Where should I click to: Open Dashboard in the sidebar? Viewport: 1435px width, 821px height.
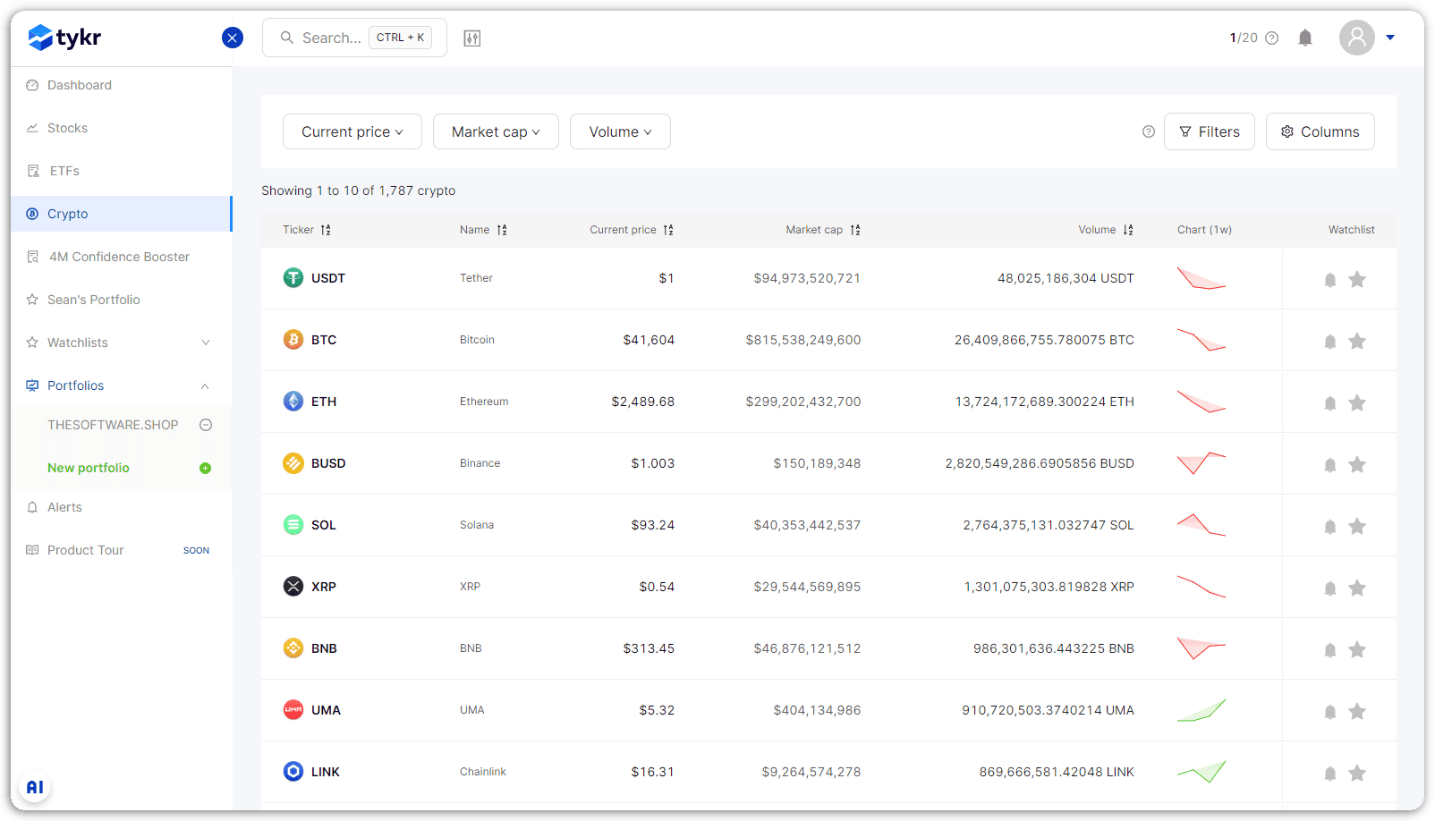122,85
